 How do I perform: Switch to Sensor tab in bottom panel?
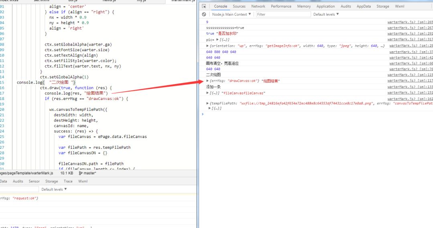click(x=34, y=181)
